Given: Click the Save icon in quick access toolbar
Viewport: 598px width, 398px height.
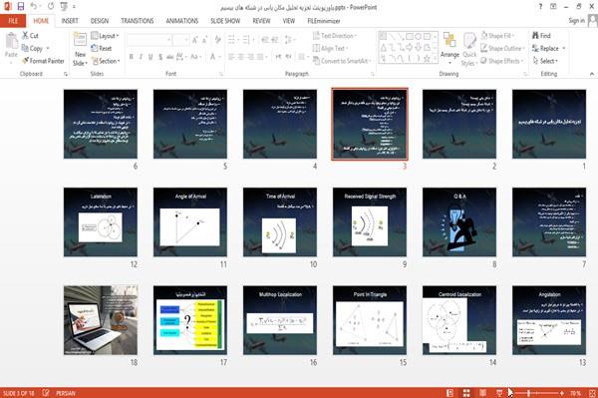Looking at the screenshot, I should [21, 7].
